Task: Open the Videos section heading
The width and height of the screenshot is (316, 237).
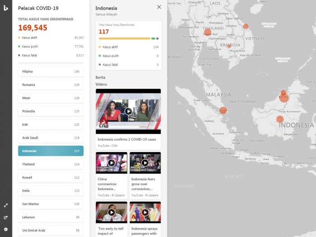Action: point(101,84)
